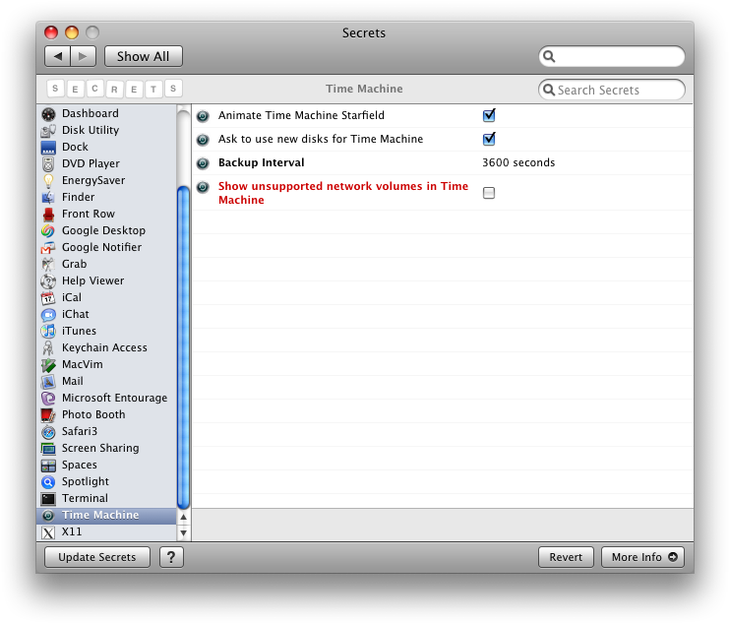Click the iTunes icon in sidebar
Image resolution: width=729 pixels, height=623 pixels.
(48, 332)
